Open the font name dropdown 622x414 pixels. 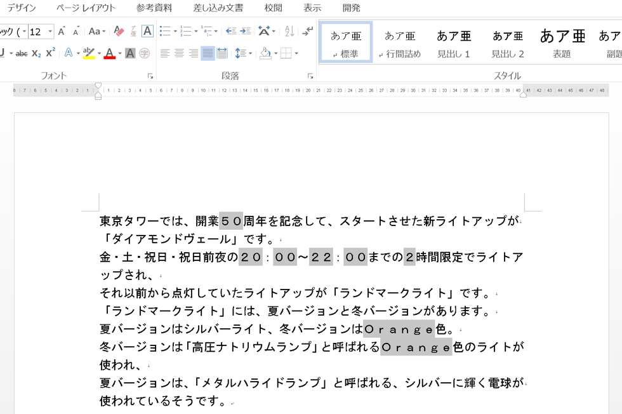tap(25, 31)
